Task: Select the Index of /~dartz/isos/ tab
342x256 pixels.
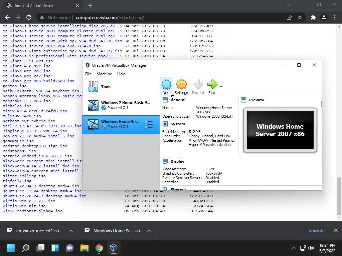Action: (x=42, y=6)
